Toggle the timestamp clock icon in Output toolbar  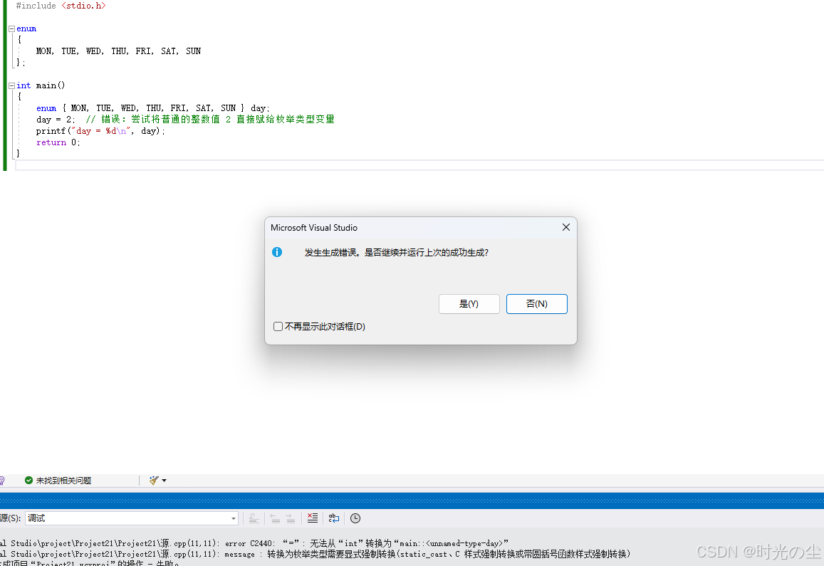[x=355, y=518]
